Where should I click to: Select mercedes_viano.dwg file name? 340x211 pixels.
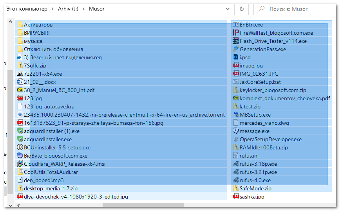tap(264, 123)
